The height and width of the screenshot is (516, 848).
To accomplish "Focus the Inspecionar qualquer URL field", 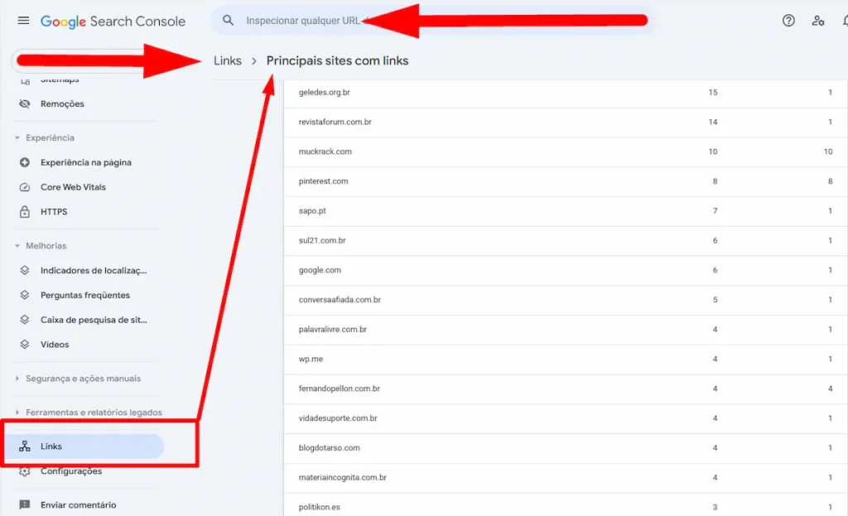I will 432,21.
